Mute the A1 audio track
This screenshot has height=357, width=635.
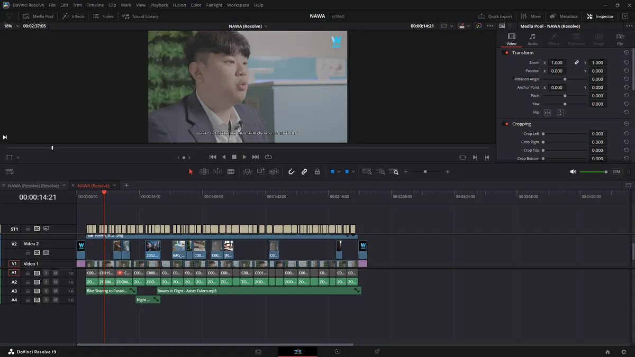[55, 273]
